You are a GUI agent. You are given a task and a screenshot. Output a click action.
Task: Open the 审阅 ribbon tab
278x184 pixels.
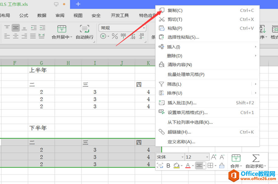60,16
